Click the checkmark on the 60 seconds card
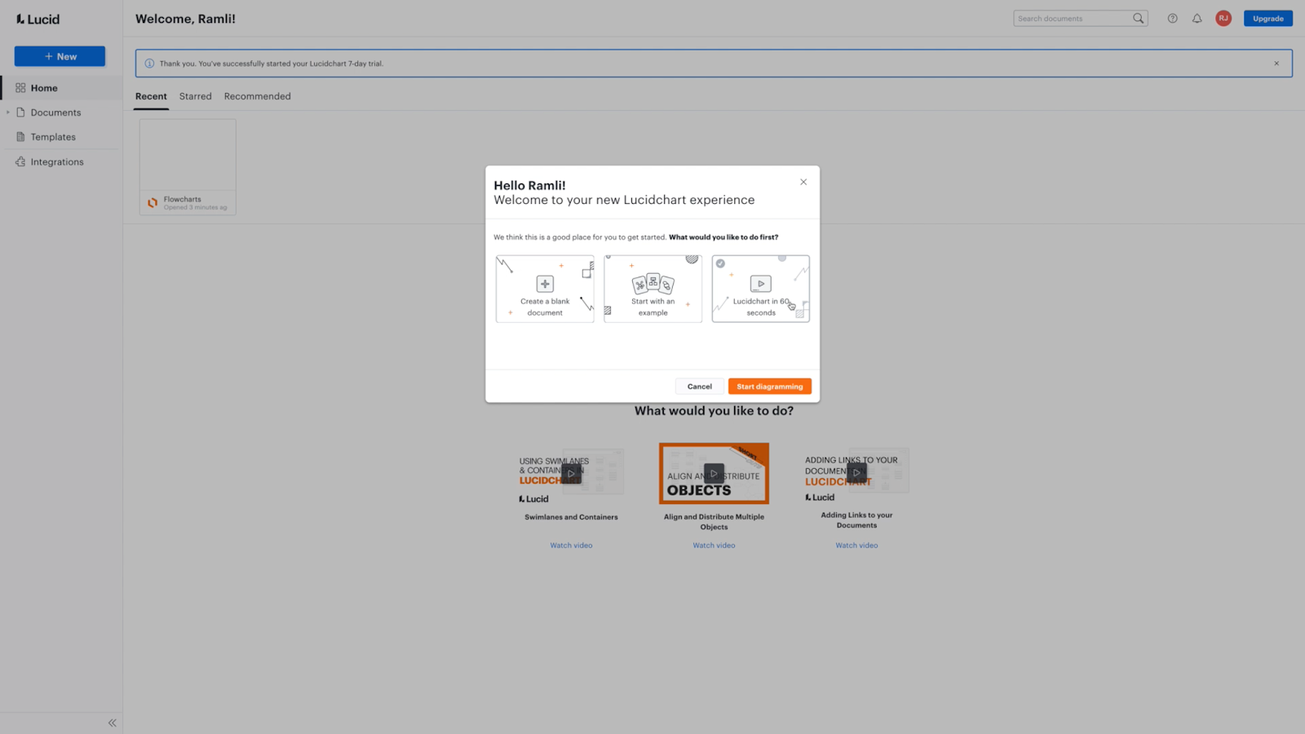 click(720, 263)
